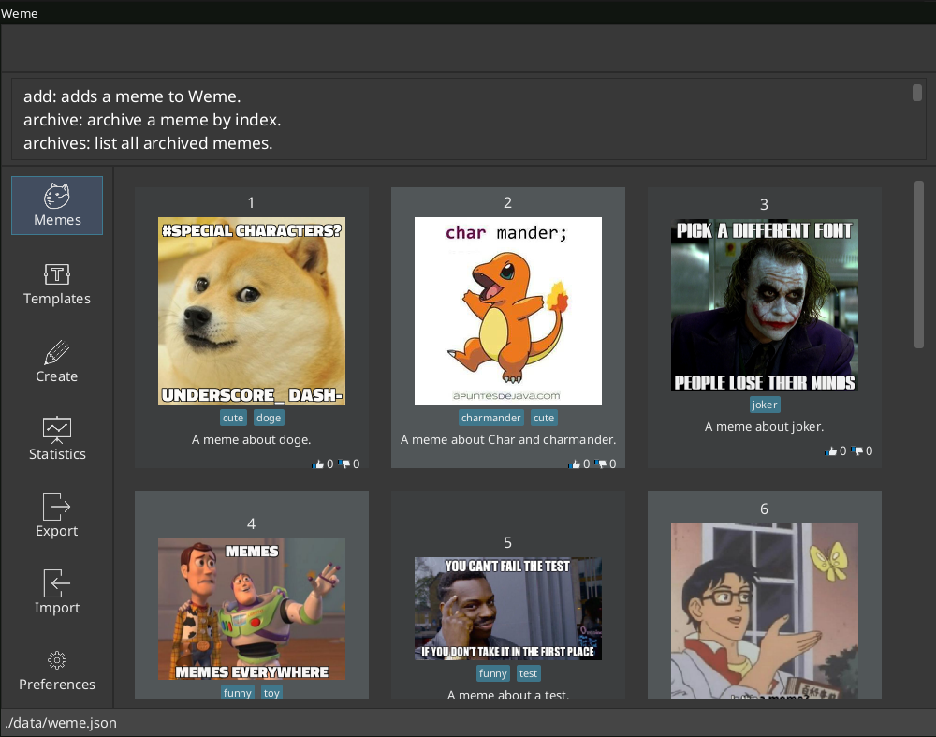Click the command input field

click(x=469, y=51)
